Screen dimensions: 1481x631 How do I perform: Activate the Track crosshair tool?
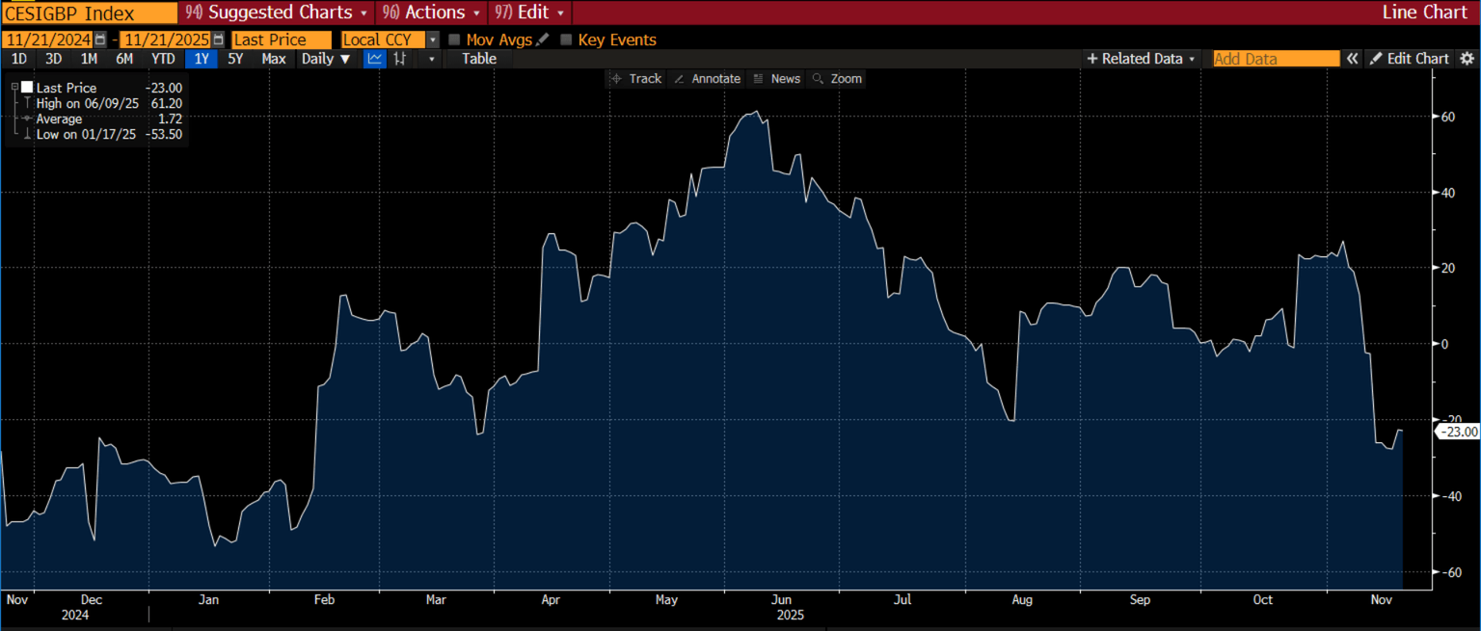click(x=635, y=79)
